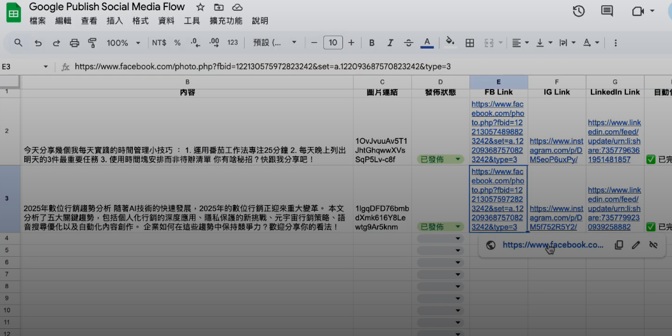Toggle italic formatting
672x336 pixels.
pos(390,42)
